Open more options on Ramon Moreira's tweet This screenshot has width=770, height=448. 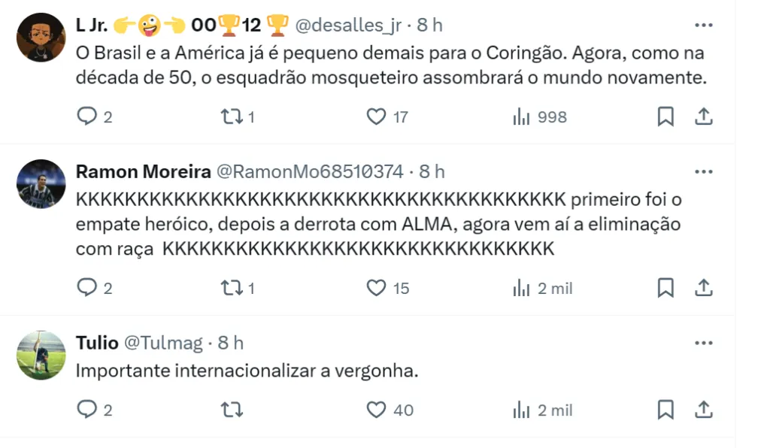pyautogui.click(x=703, y=172)
